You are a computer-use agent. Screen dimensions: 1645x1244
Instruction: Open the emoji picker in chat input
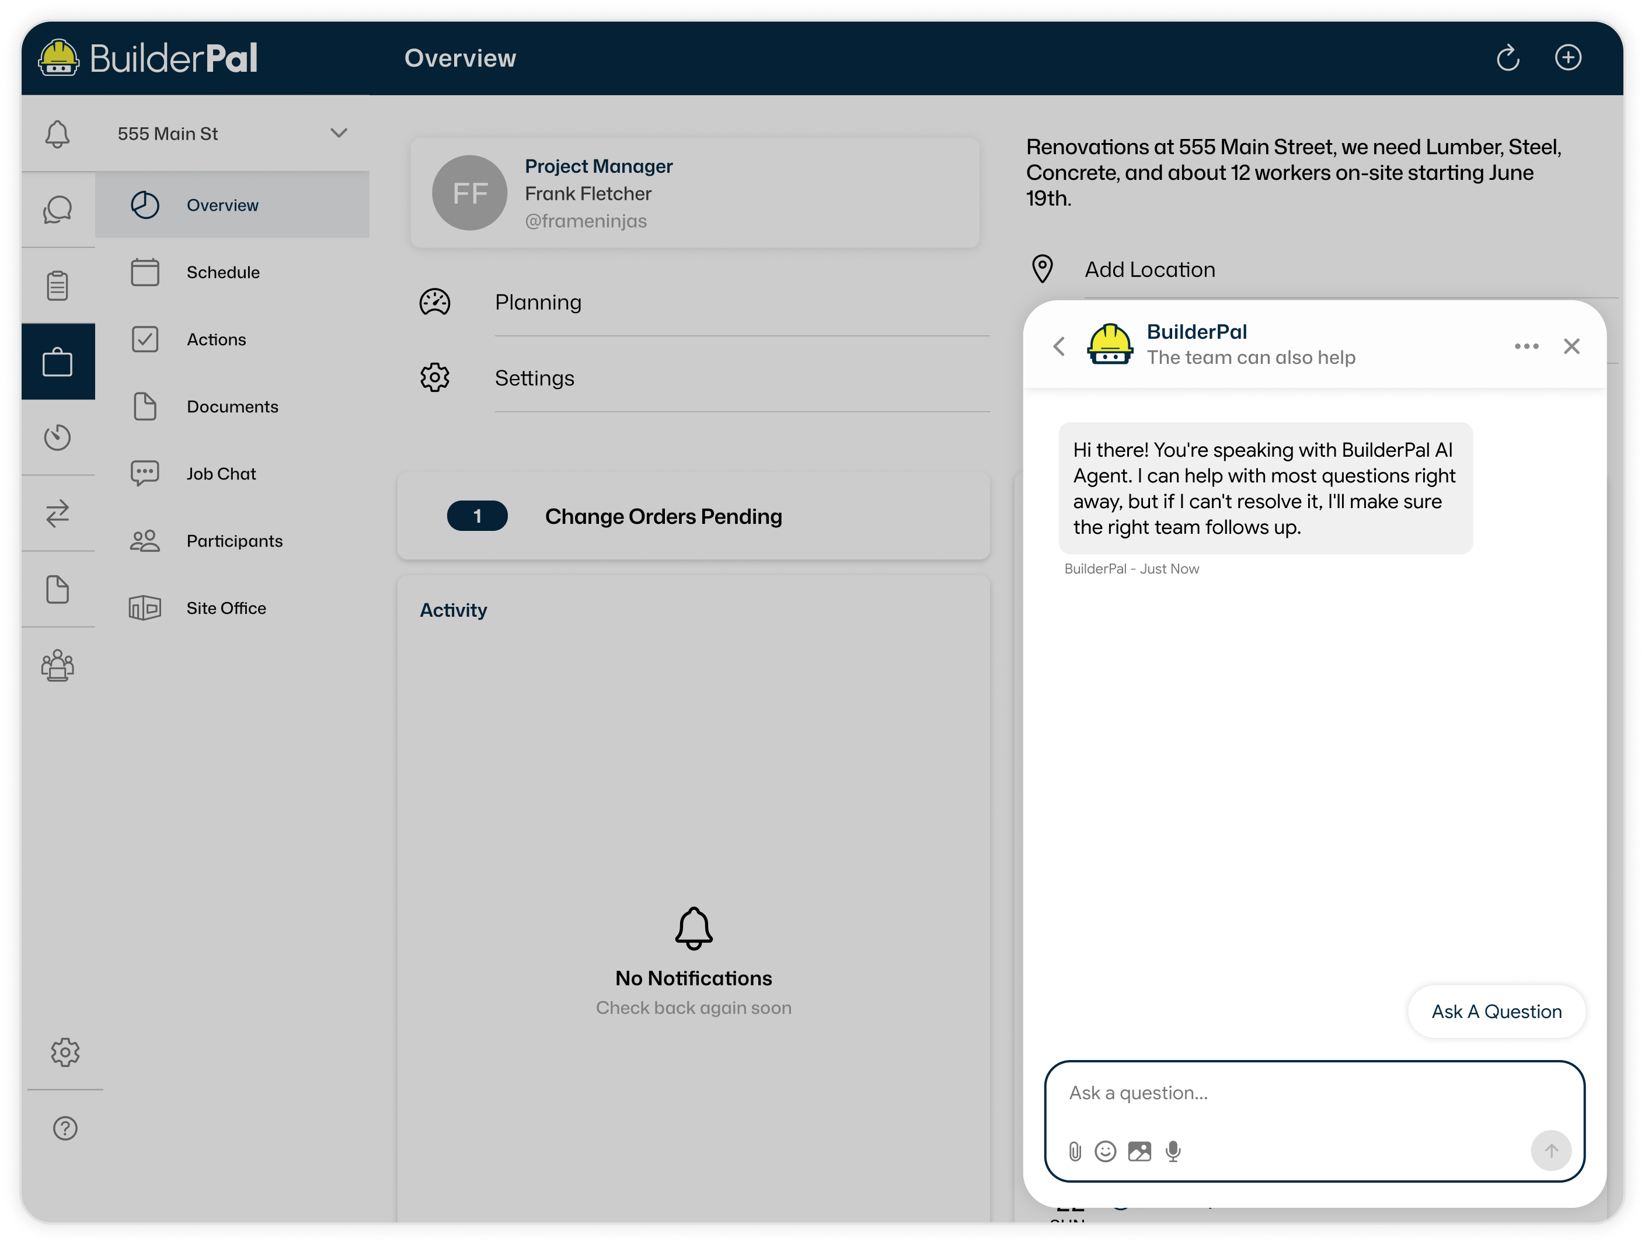pyautogui.click(x=1106, y=1151)
